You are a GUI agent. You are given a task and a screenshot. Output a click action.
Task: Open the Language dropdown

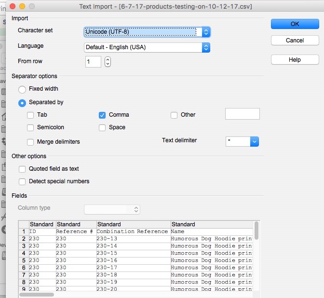[x=147, y=47]
